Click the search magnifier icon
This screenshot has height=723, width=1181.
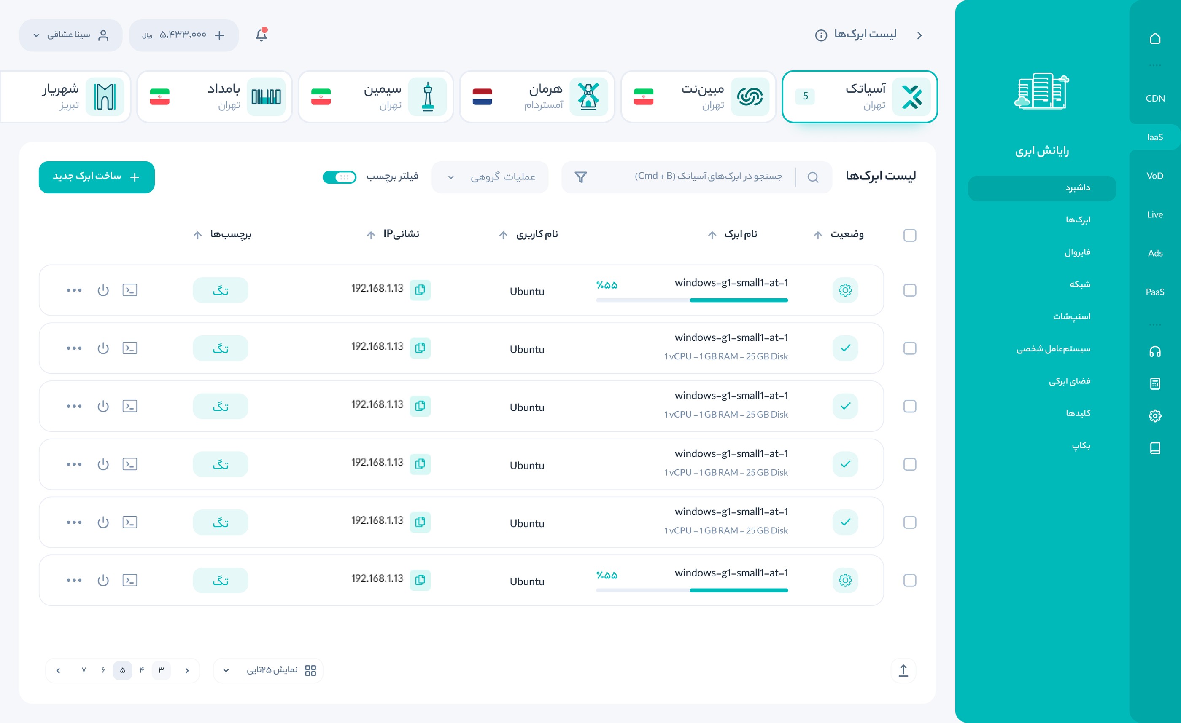[813, 177]
